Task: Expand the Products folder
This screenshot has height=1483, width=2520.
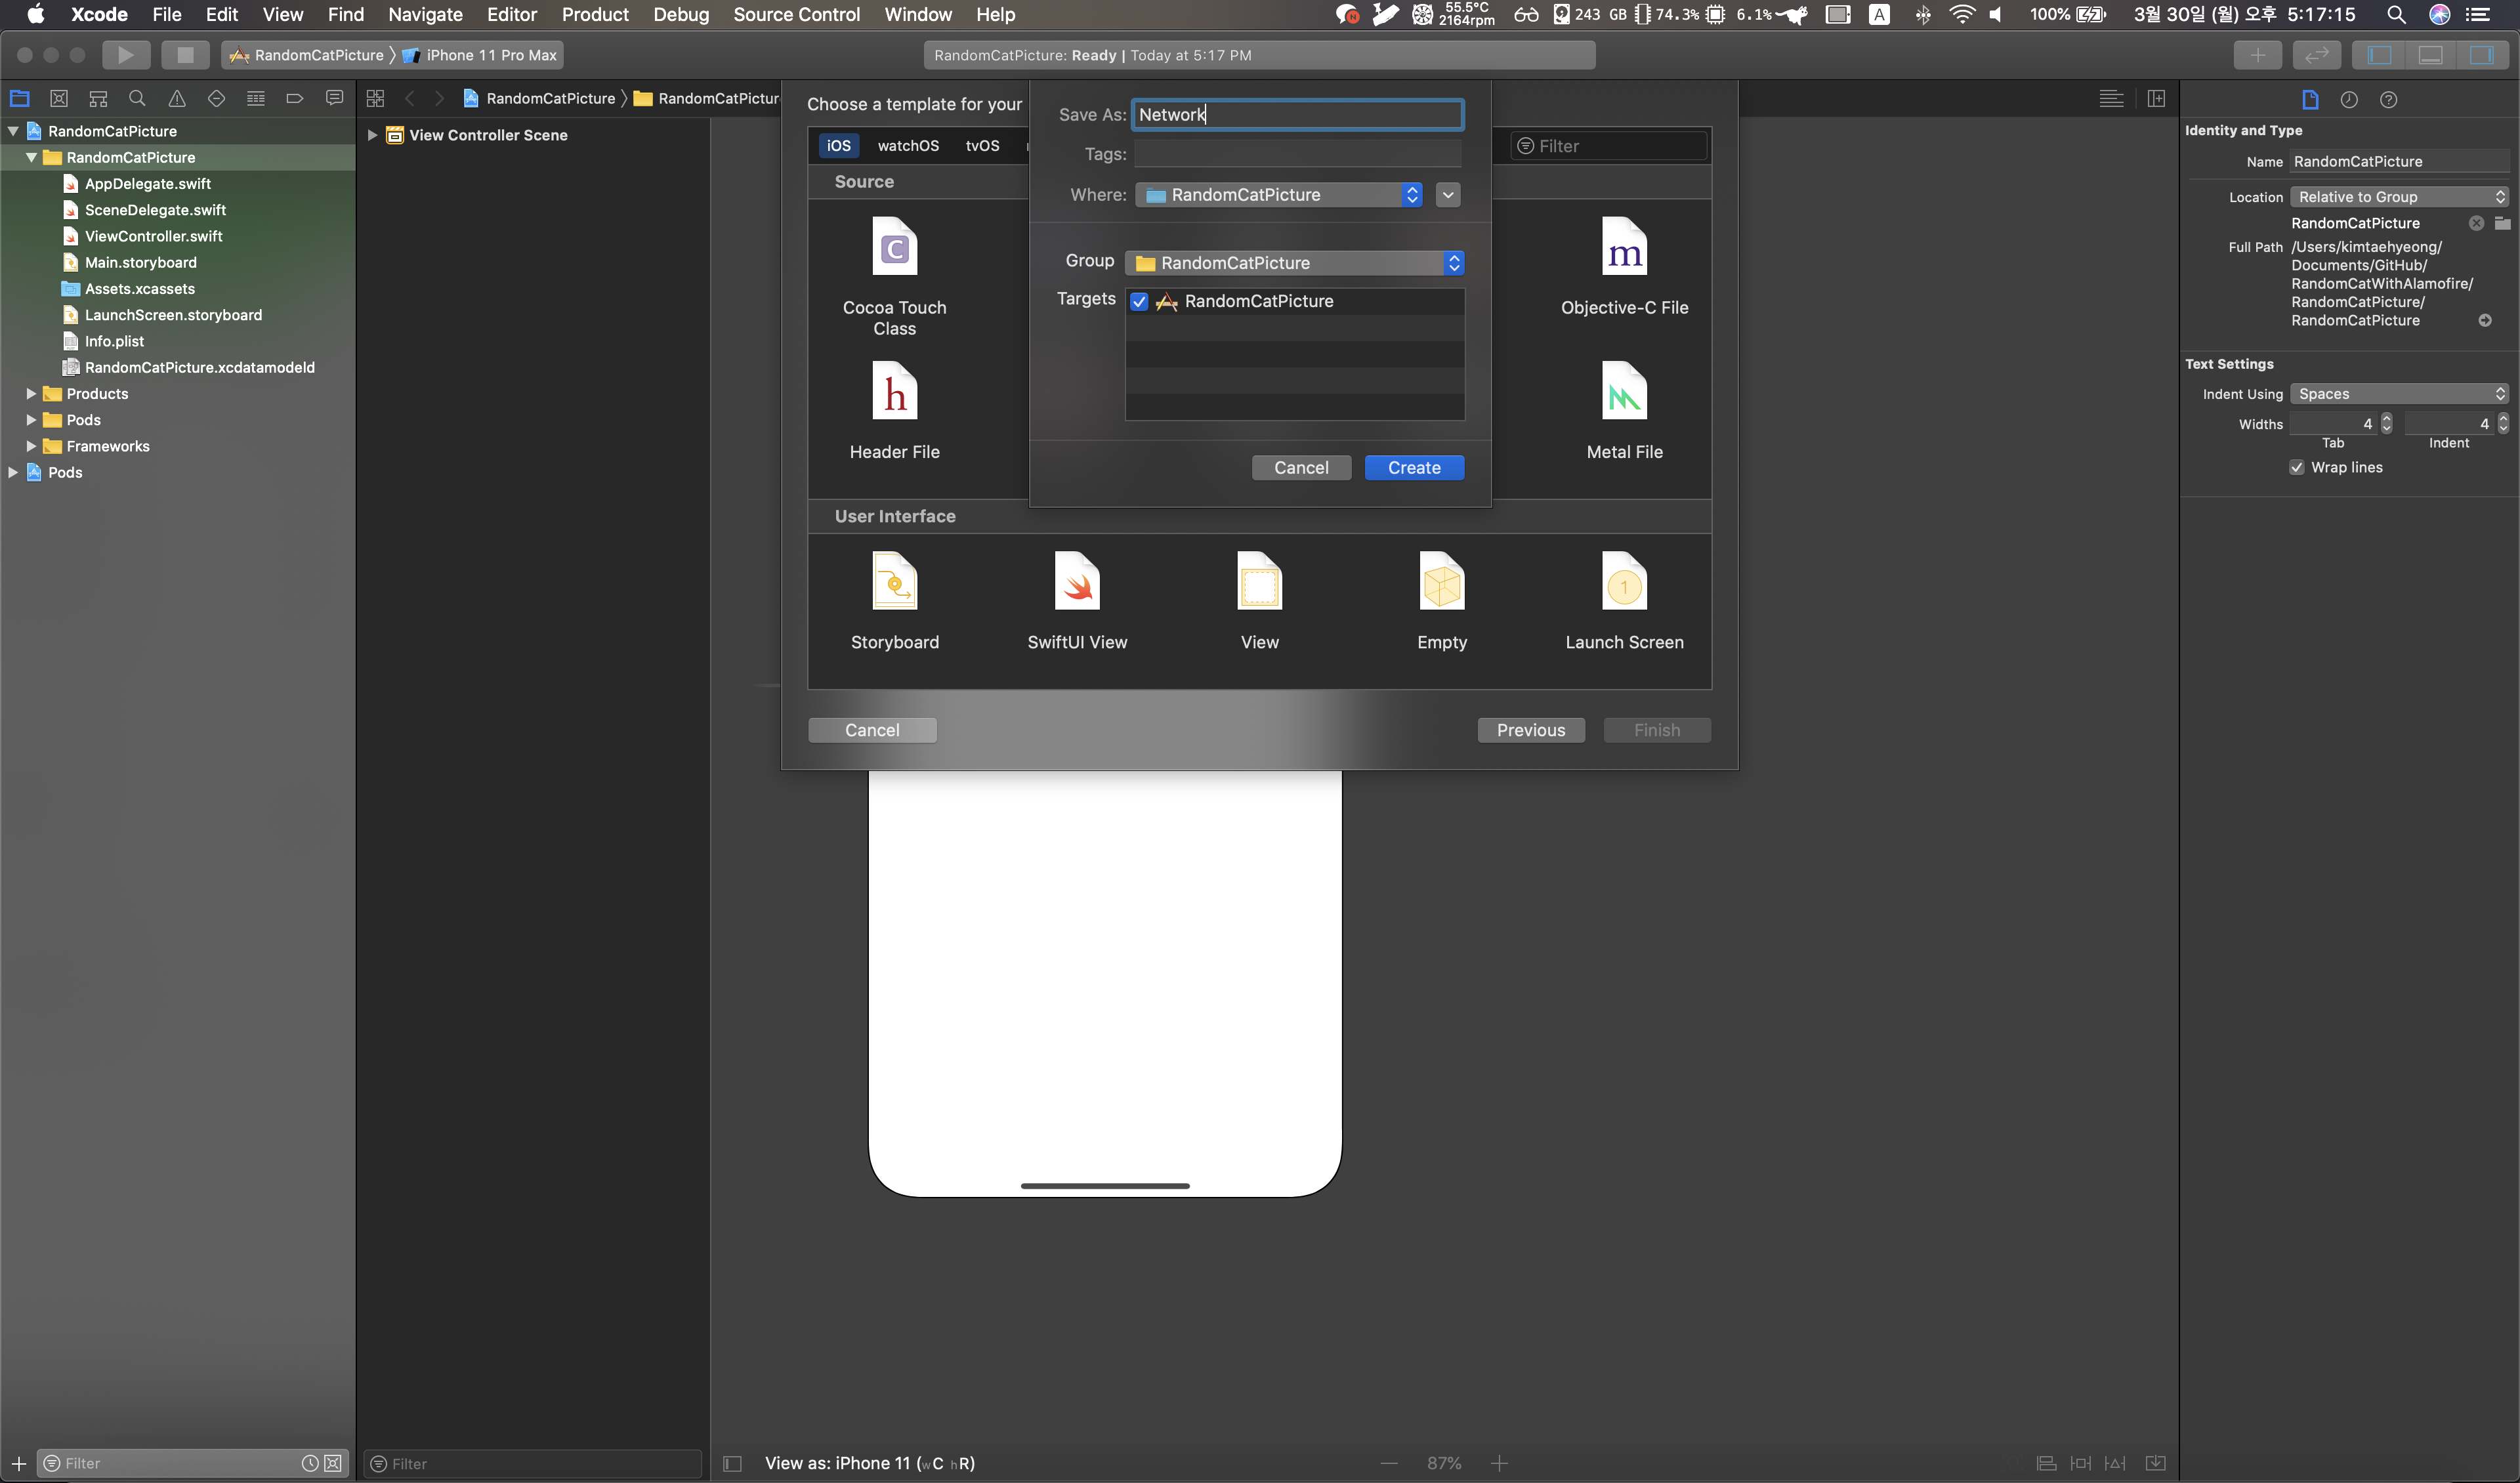Action: pyautogui.click(x=31, y=394)
